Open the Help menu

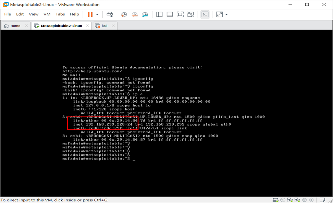point(74,14)
